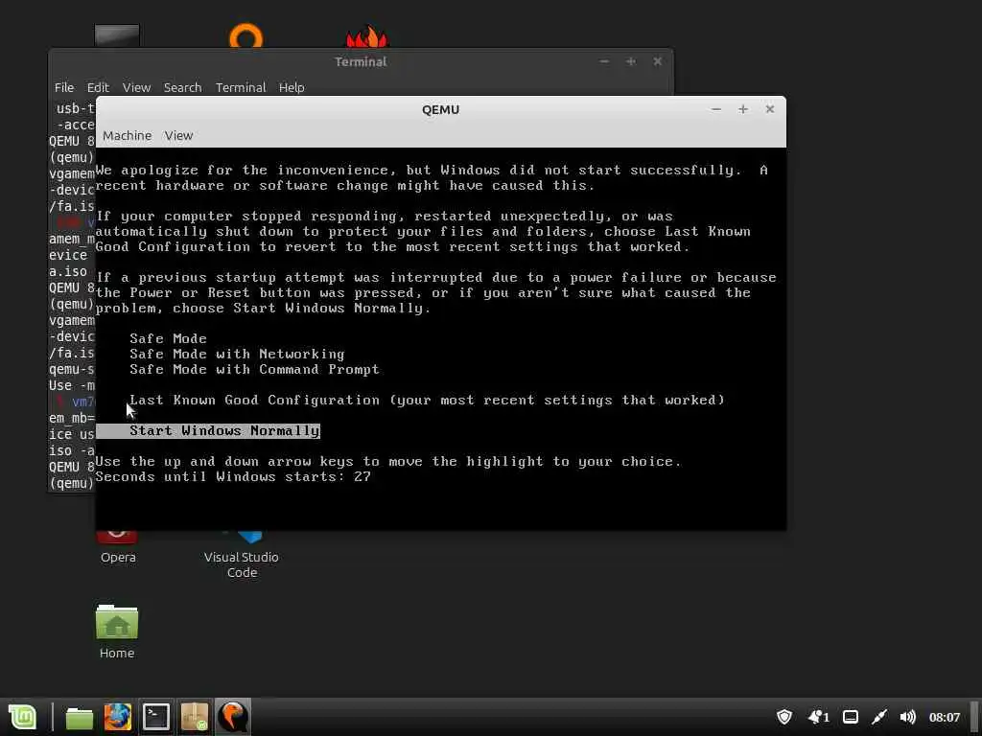This screenshot has height=736, width=982.
Task: Click Last Known Good Configuration option
Action: [427, 400]
